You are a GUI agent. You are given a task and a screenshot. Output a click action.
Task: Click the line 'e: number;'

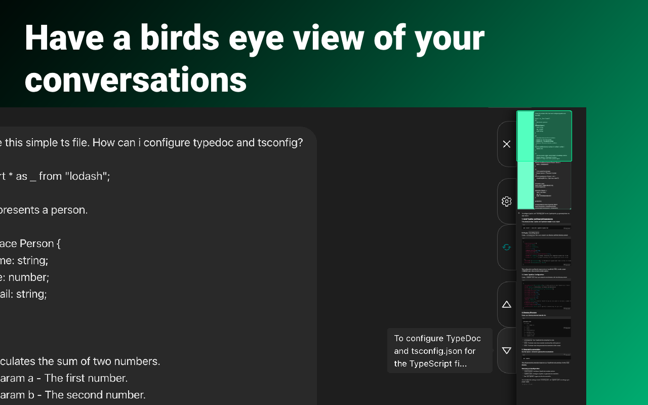25,277
